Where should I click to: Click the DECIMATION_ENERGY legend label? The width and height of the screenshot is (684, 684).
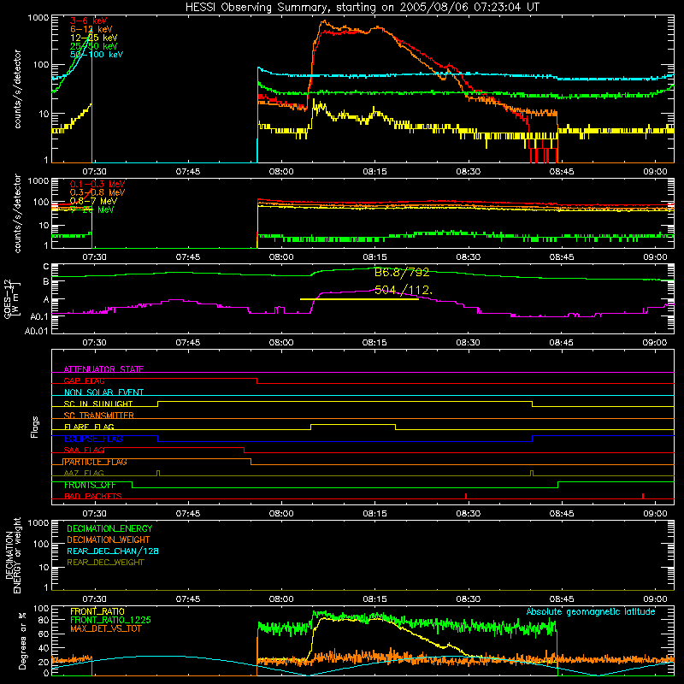click(x=109, y=528)
